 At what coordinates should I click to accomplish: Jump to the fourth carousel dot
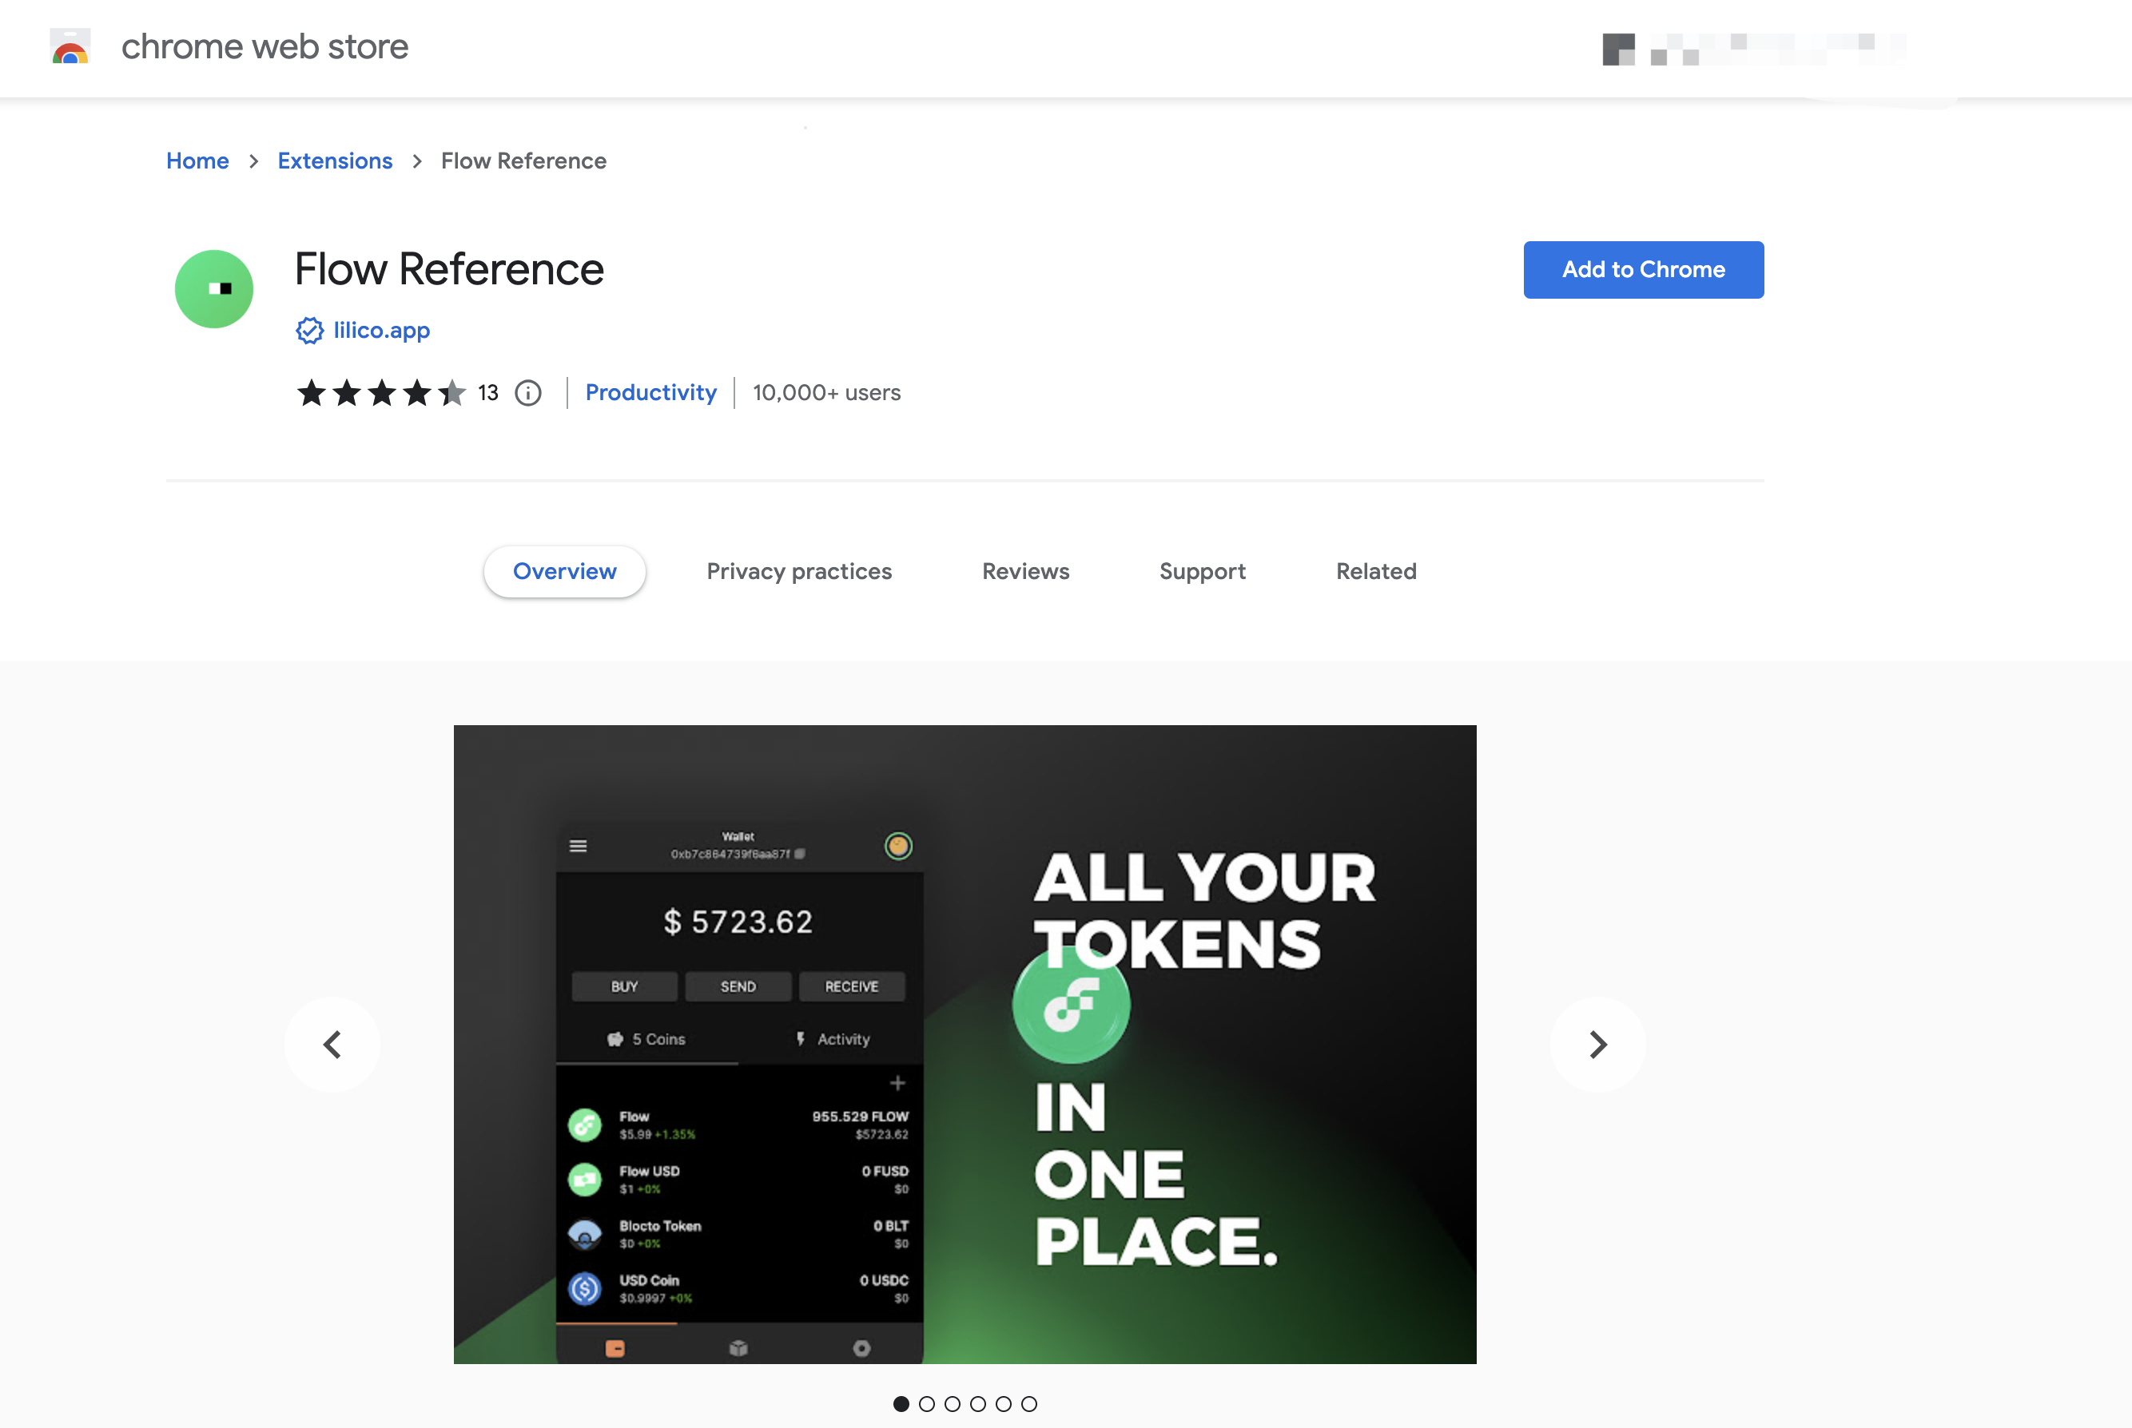click(977, 1403)
